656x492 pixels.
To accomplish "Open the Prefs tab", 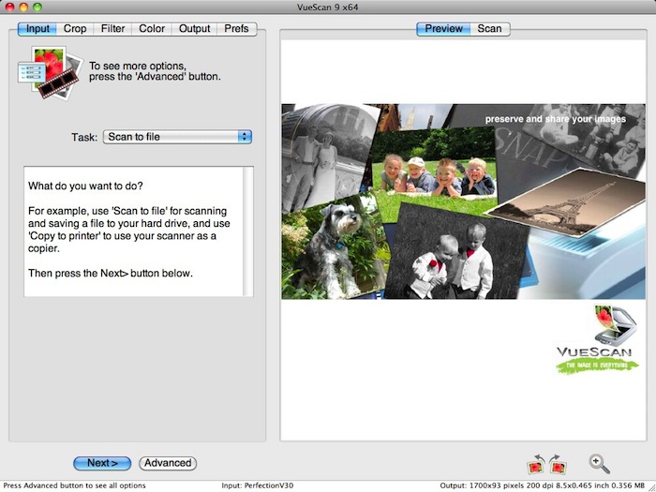I will (237, 29).
